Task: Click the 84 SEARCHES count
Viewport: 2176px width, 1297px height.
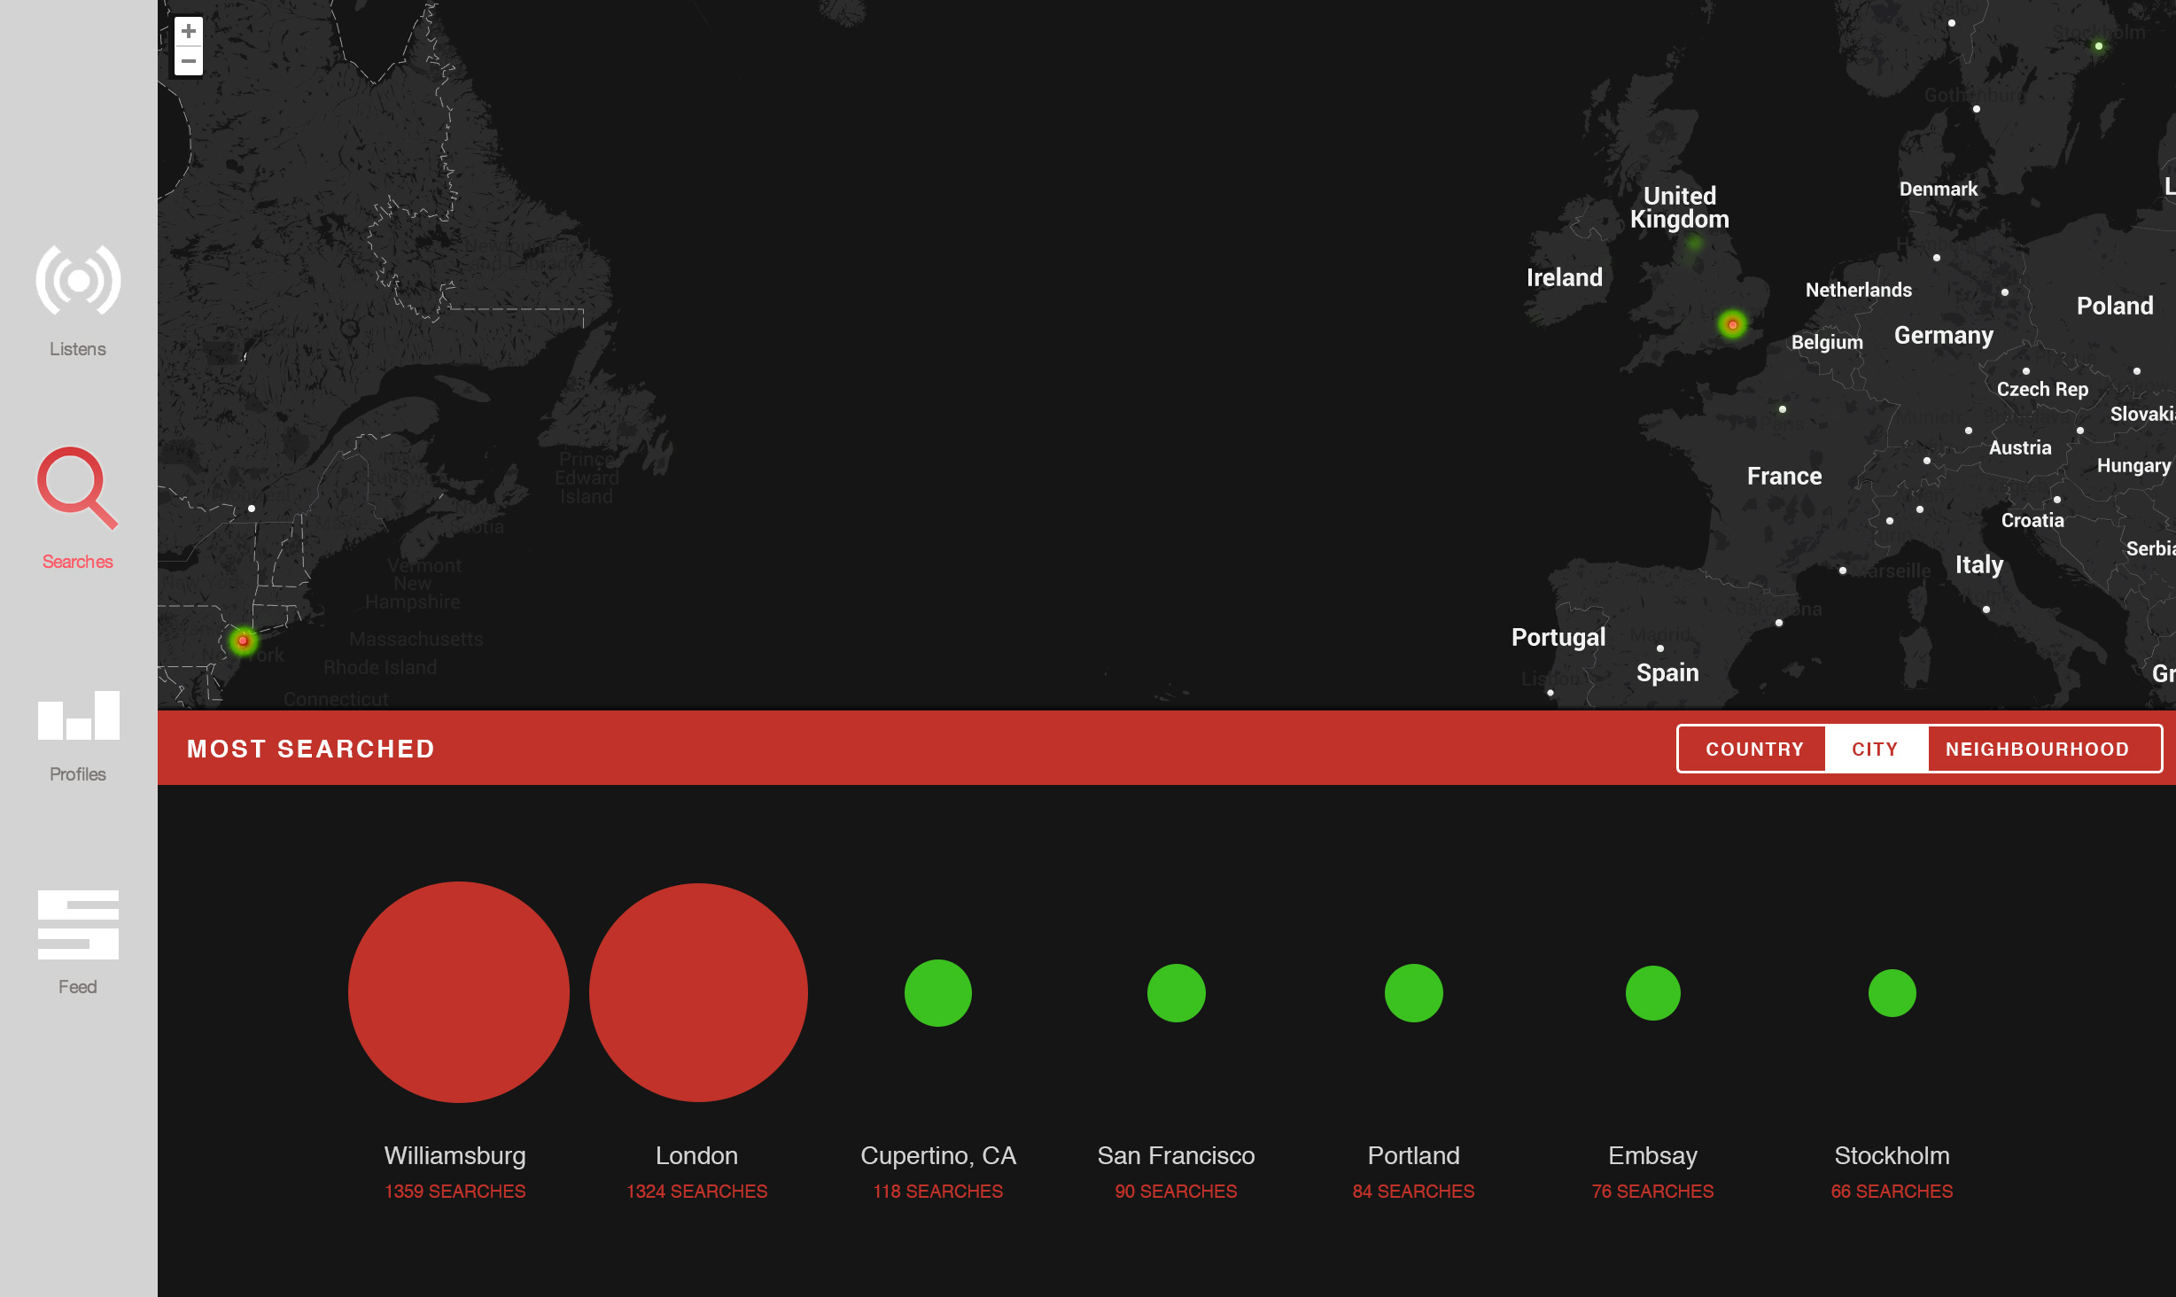Action: pyautogui.click(x=1414, y=1192)
